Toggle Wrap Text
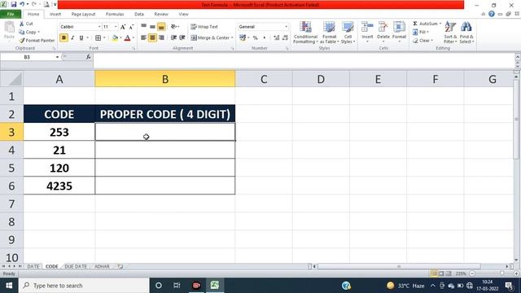The height and width of the screenshot is (293, 521). click(204, 27)
